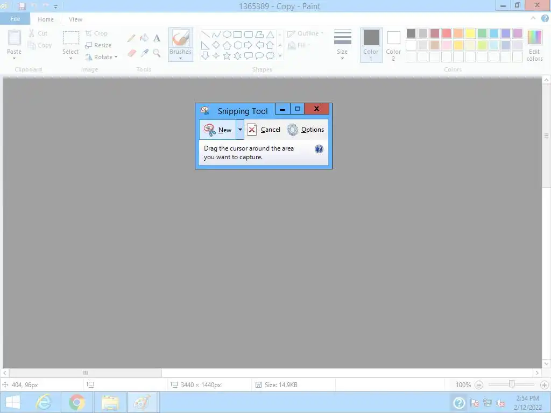Image resolution: width=551 pixels, height=413 pixels.
Task: Expand the Shapes gallery more arrow
Action: coord(280,56)
